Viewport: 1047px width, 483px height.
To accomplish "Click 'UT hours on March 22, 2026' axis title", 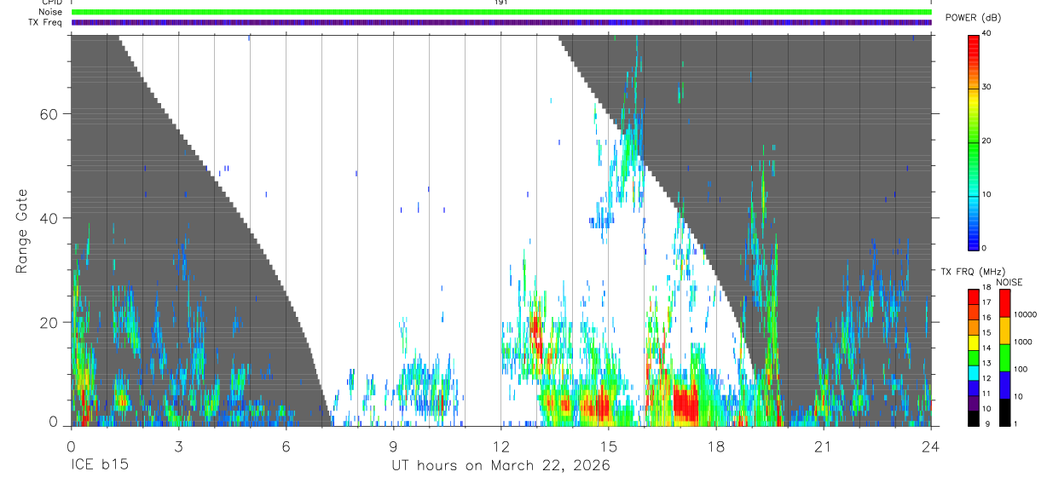I will [500, 467].
